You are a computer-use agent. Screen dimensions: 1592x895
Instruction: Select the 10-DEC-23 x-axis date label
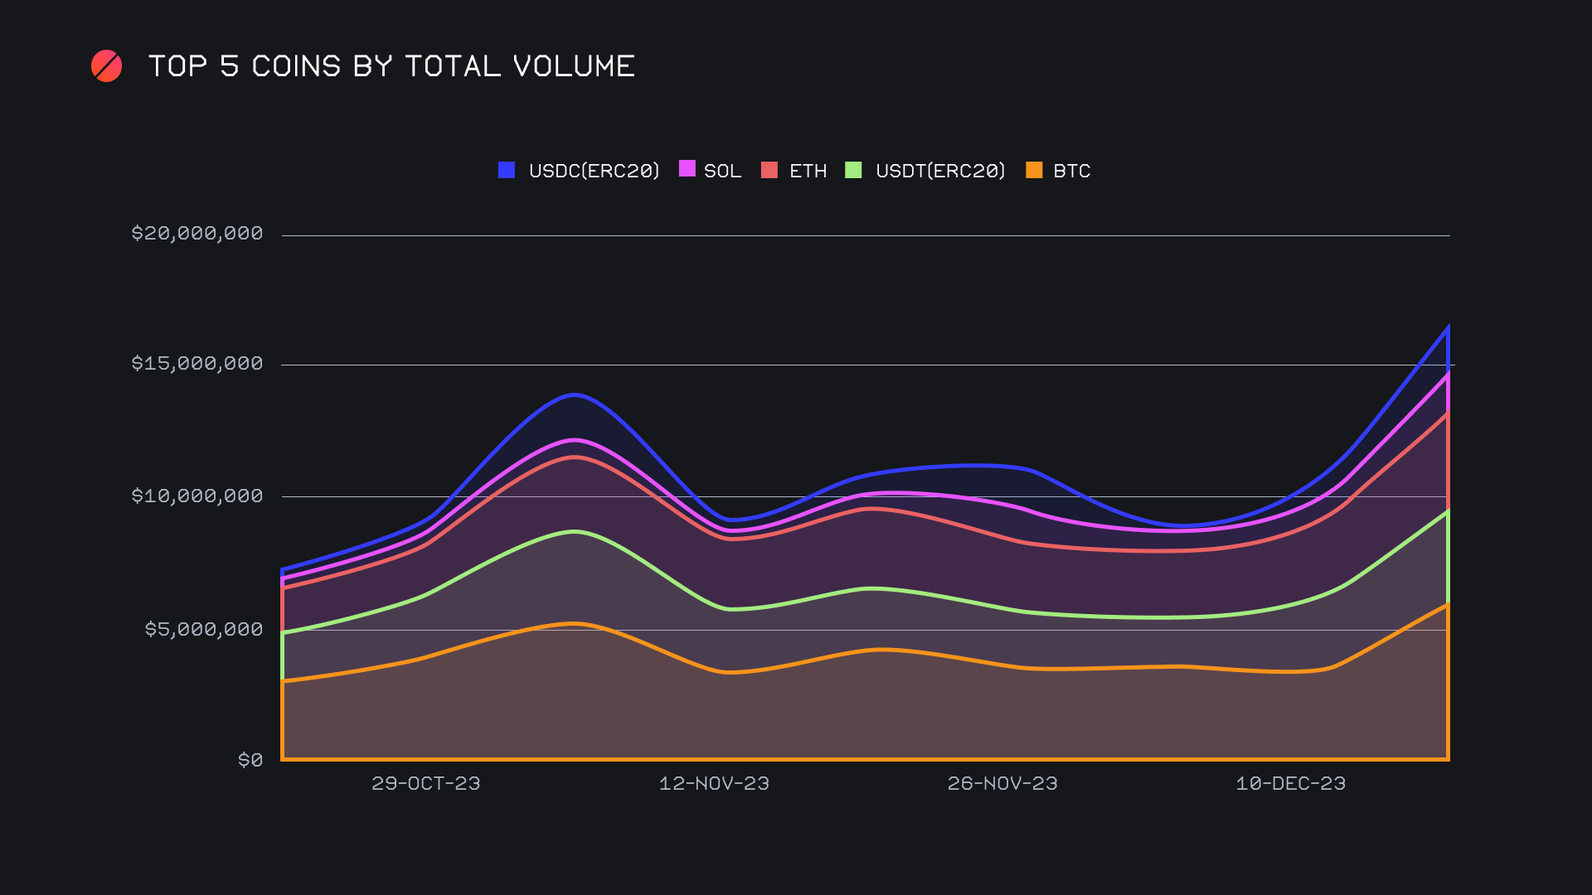click(x=1290, y=783)
